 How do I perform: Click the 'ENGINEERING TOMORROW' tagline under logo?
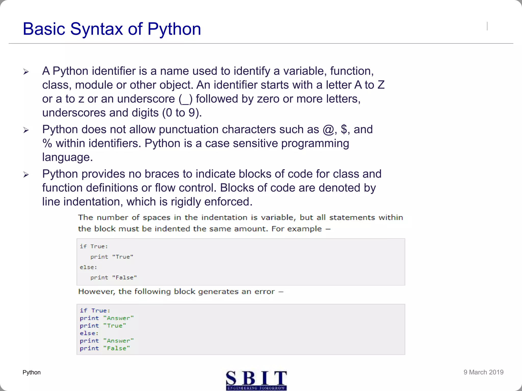tap(256, 388)
